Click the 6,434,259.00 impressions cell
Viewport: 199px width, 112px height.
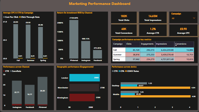tap(165, 50)
